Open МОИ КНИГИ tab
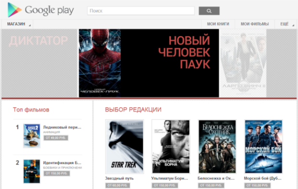Screen dimensions: 298x189 pos(218,24)
